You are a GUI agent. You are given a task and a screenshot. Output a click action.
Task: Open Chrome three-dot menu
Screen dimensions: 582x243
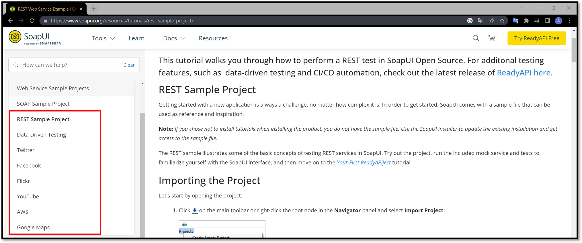569,21
